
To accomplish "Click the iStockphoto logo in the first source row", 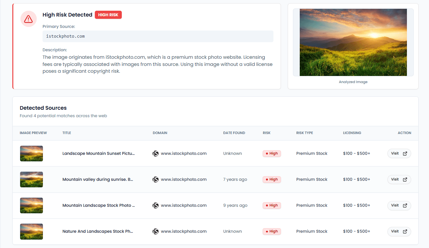I will tap(155, 153).
